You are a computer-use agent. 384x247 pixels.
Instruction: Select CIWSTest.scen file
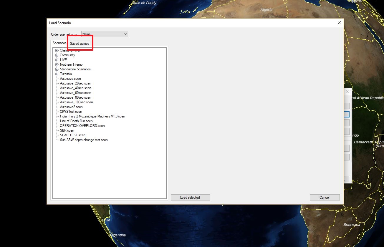71,112
